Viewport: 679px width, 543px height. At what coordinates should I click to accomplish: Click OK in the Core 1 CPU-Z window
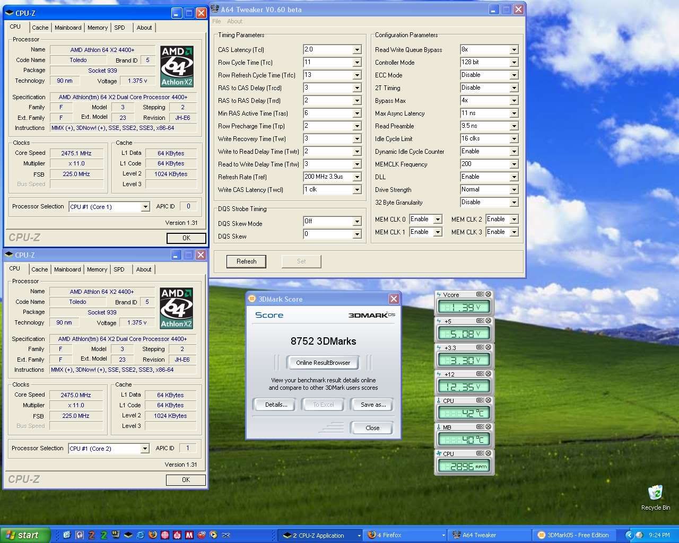point(186,238)
